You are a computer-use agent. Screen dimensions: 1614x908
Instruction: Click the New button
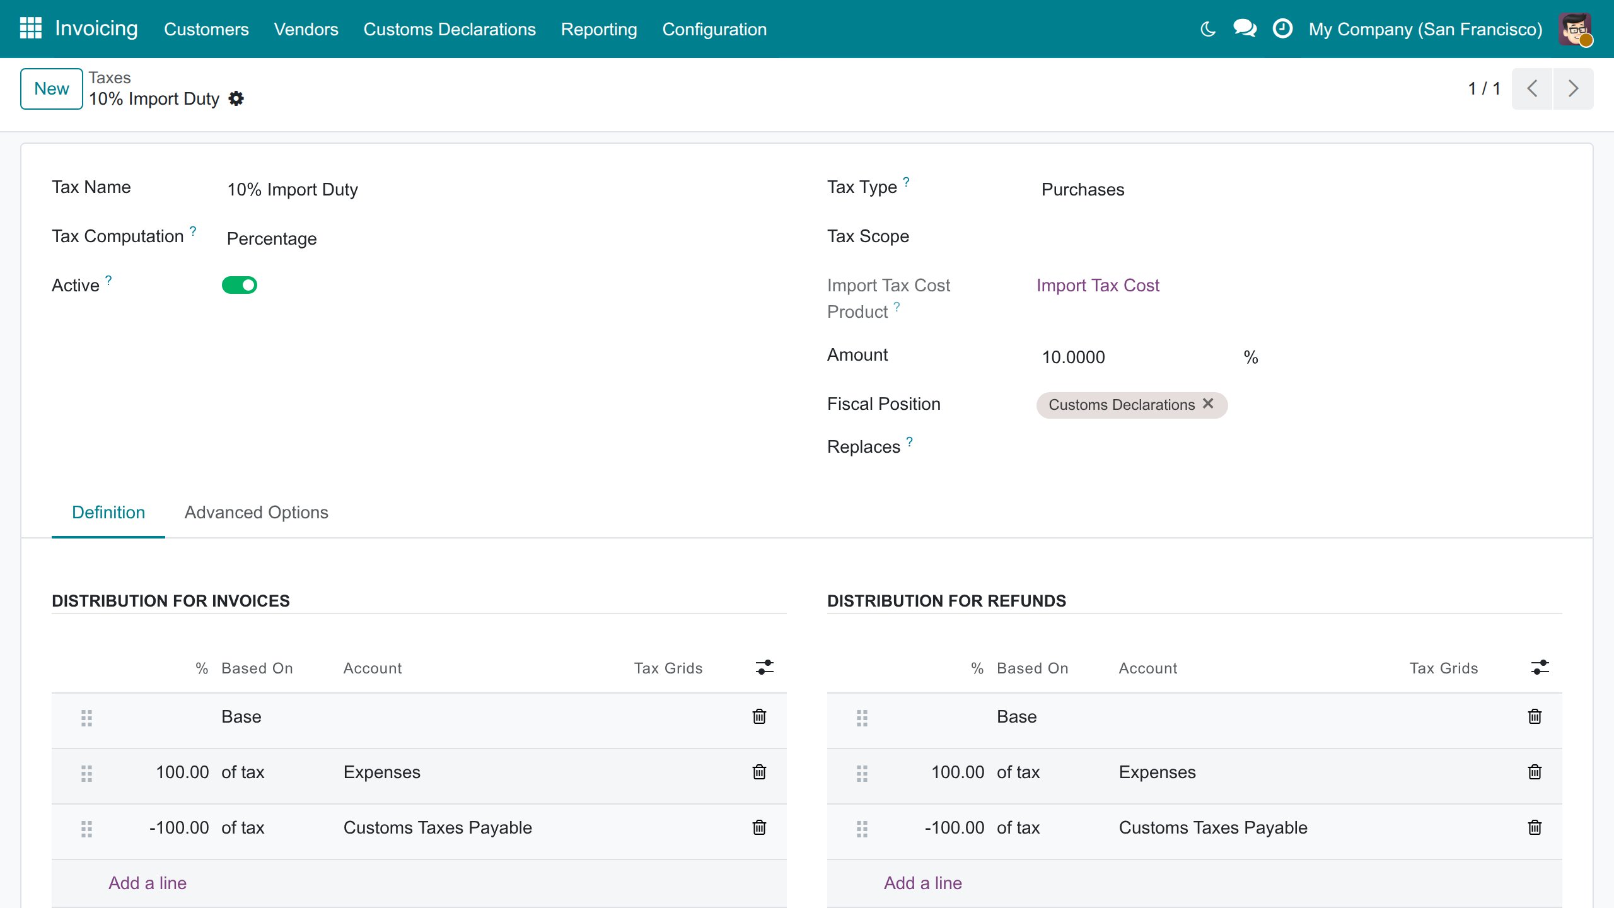(52, 88)
